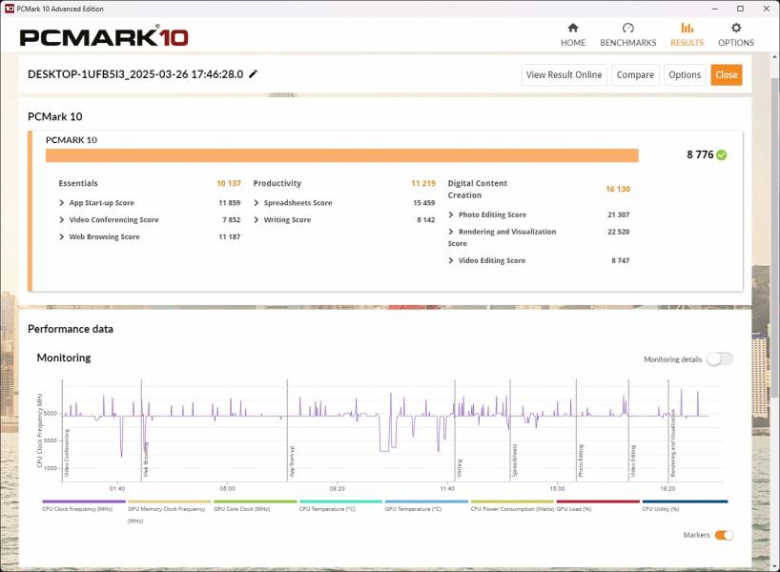Screen dimensions: 780x572
Task: Turn off the Markers toggle
Action: pyautogui.click(x=724, y=535)
